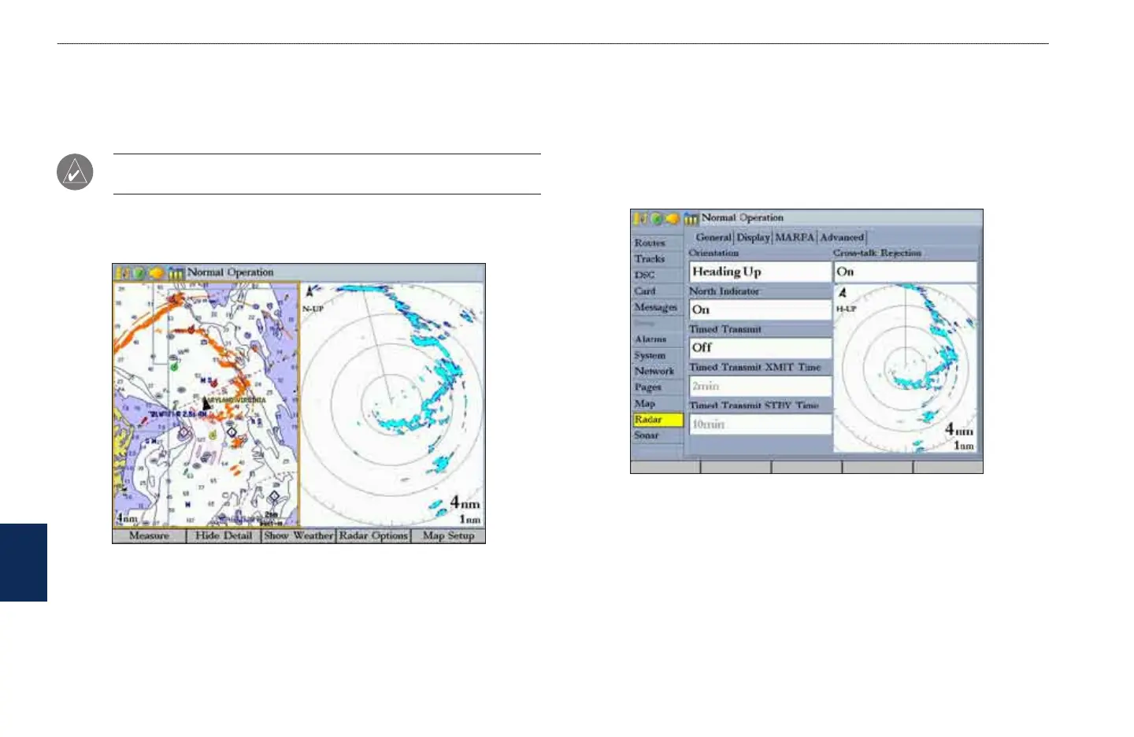Click GPS status icon in left screenshot status bar

click(x=124, y=272)
